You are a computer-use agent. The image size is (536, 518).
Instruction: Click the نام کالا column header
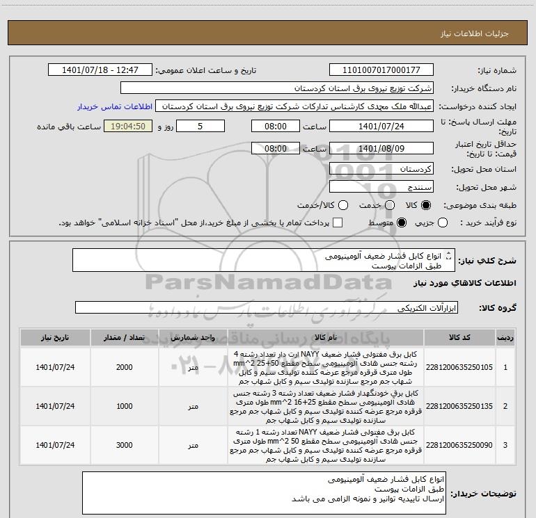point(326,337)
